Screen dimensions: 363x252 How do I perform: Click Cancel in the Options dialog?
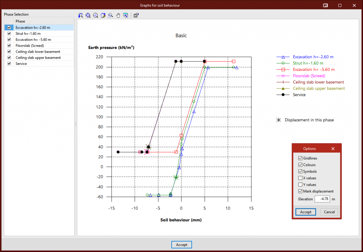click(x=329, y=212)
